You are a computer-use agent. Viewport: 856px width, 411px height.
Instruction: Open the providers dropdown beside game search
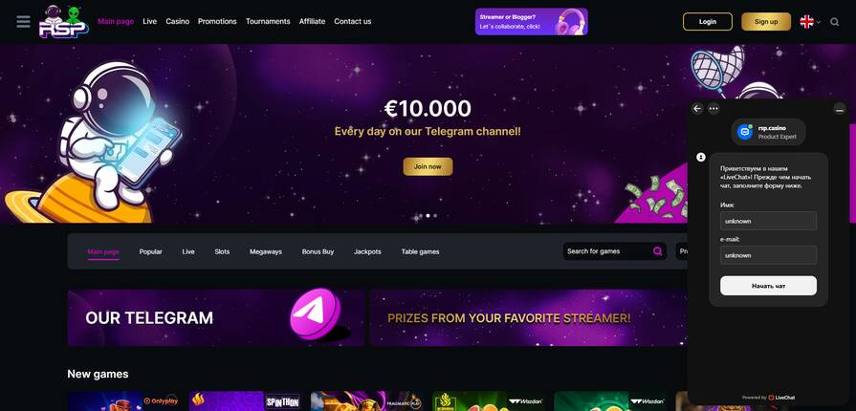tap(681, 251)
